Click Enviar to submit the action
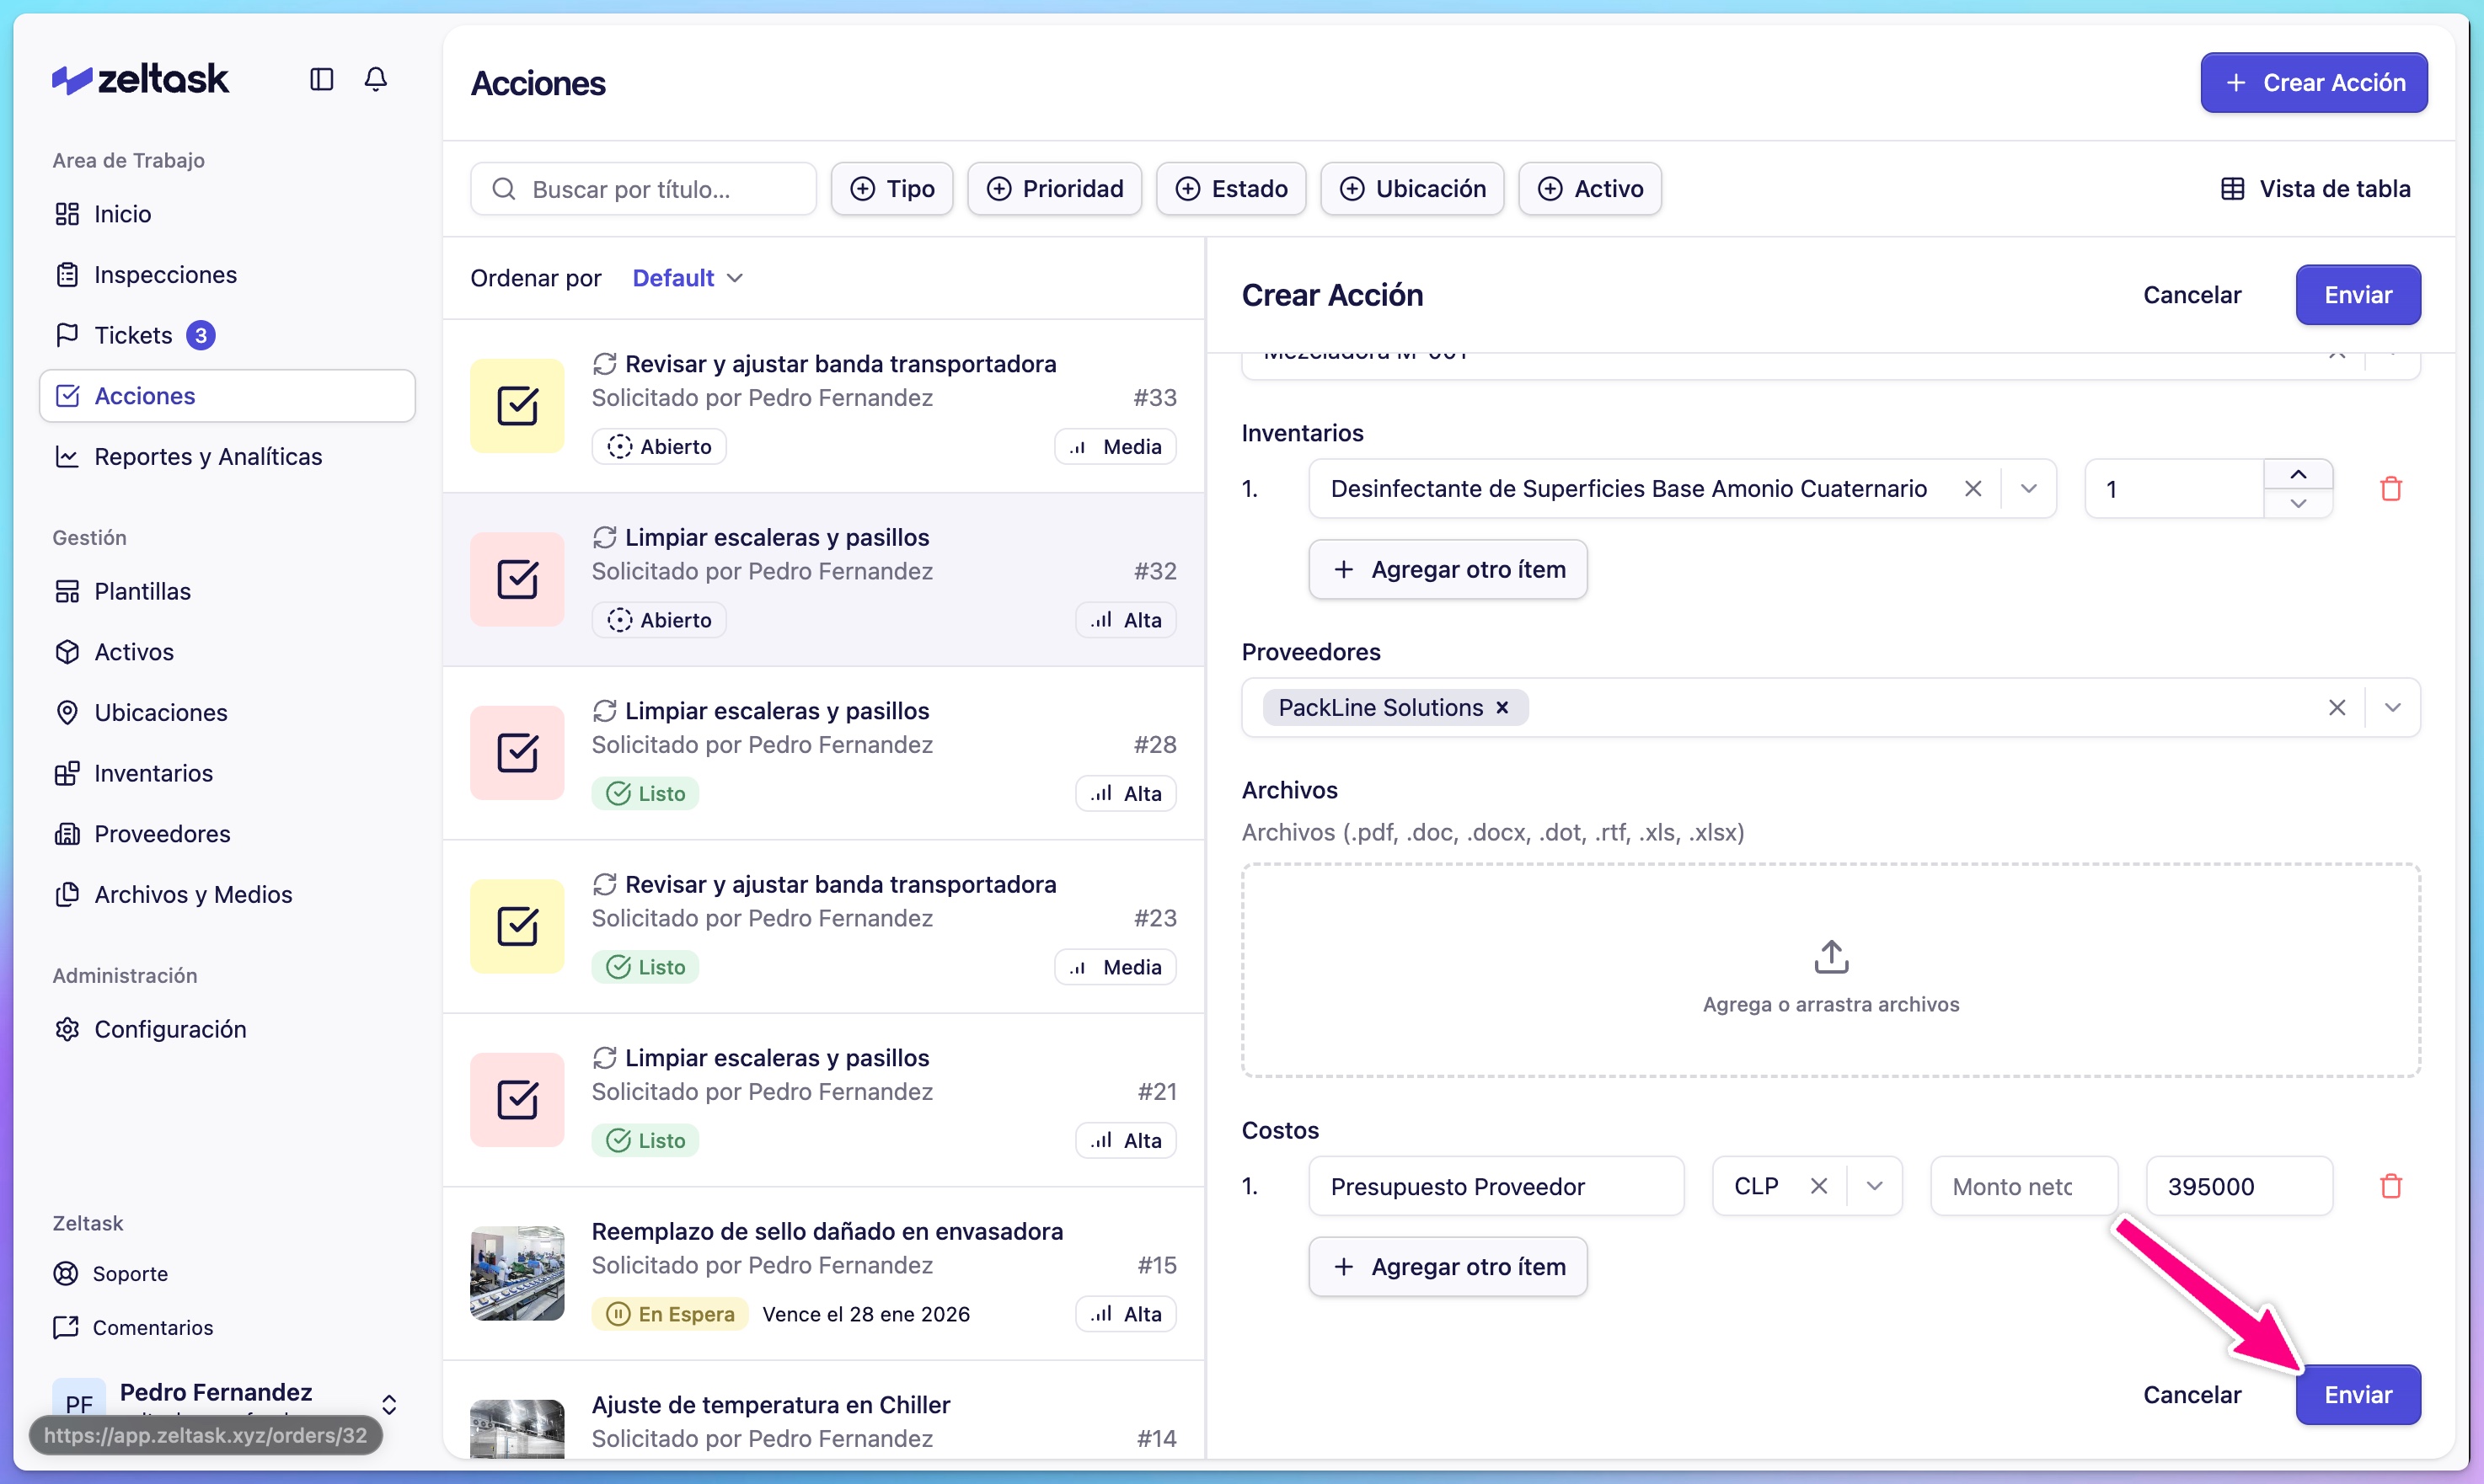Viewport: 2484px width, 1484px height. (x=2357, y=1394)
